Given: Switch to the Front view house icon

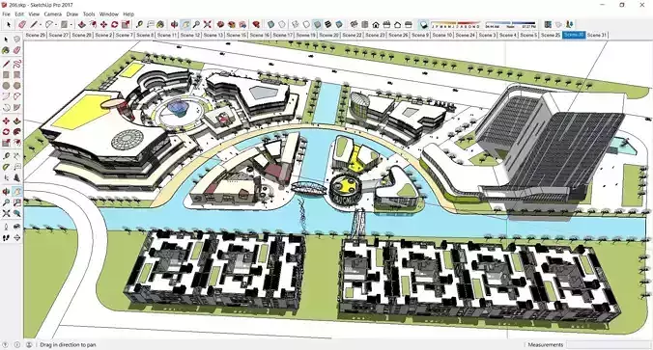Looking at the screenshot, I should coord(376,24).
